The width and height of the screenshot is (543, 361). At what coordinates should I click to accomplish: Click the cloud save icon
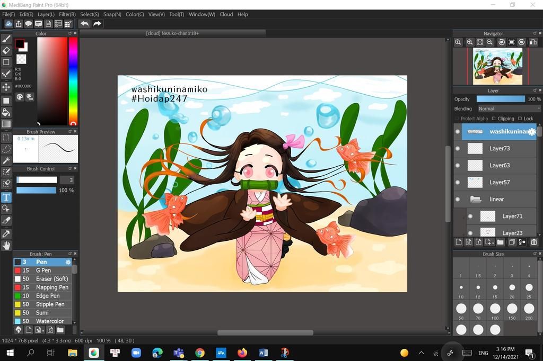[x=8, y=23]
